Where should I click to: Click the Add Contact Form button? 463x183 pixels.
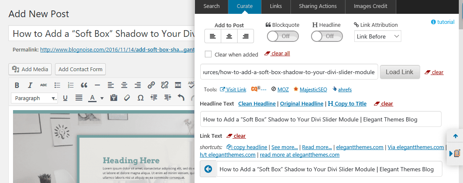(x=80, y=69)
